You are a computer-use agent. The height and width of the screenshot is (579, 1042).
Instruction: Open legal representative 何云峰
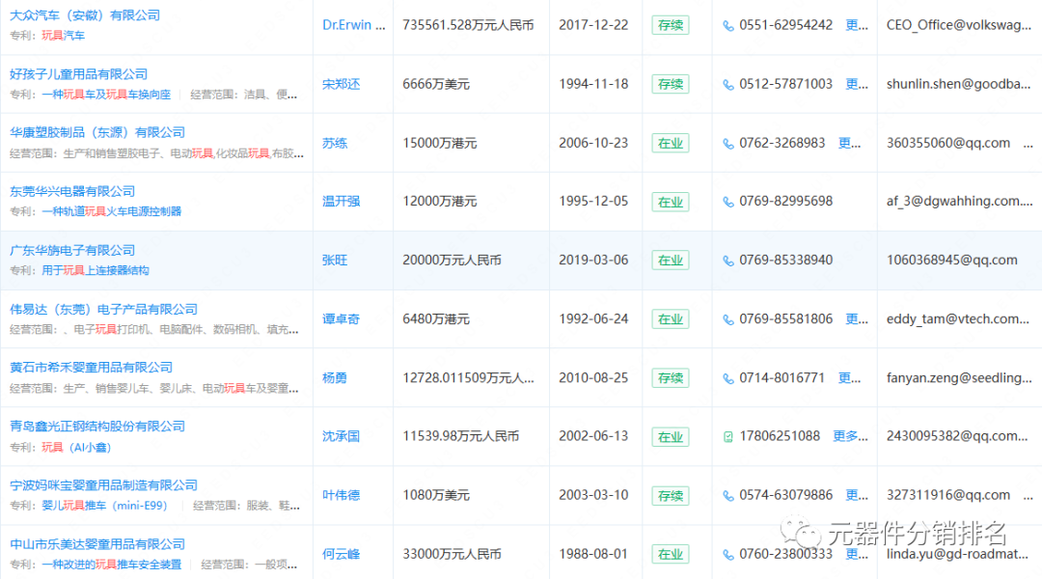pos(341,554)
